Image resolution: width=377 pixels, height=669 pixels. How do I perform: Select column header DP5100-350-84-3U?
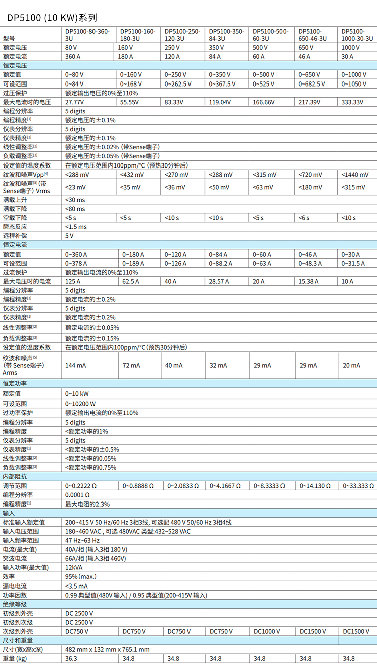click(x=226, y=34)
